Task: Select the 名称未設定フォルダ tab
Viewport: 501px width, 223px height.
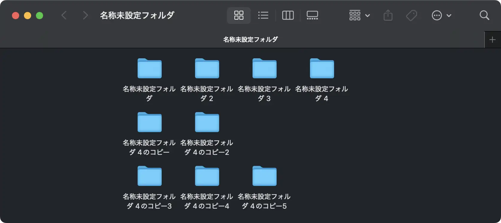Action: pyautogui.click(x=250, y=39)
